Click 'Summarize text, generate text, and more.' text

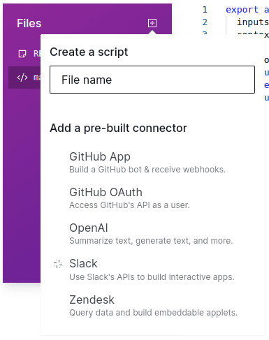tap(151, 241)
